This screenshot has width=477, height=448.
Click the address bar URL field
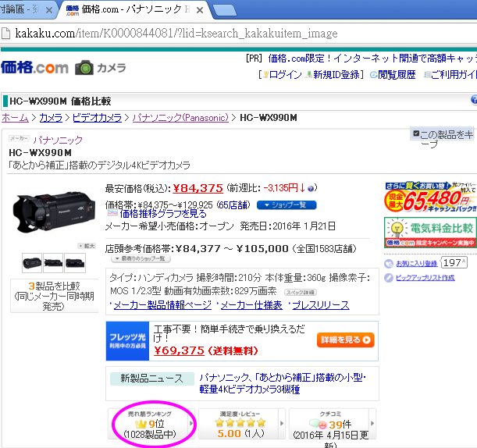(x=176, y=33)
